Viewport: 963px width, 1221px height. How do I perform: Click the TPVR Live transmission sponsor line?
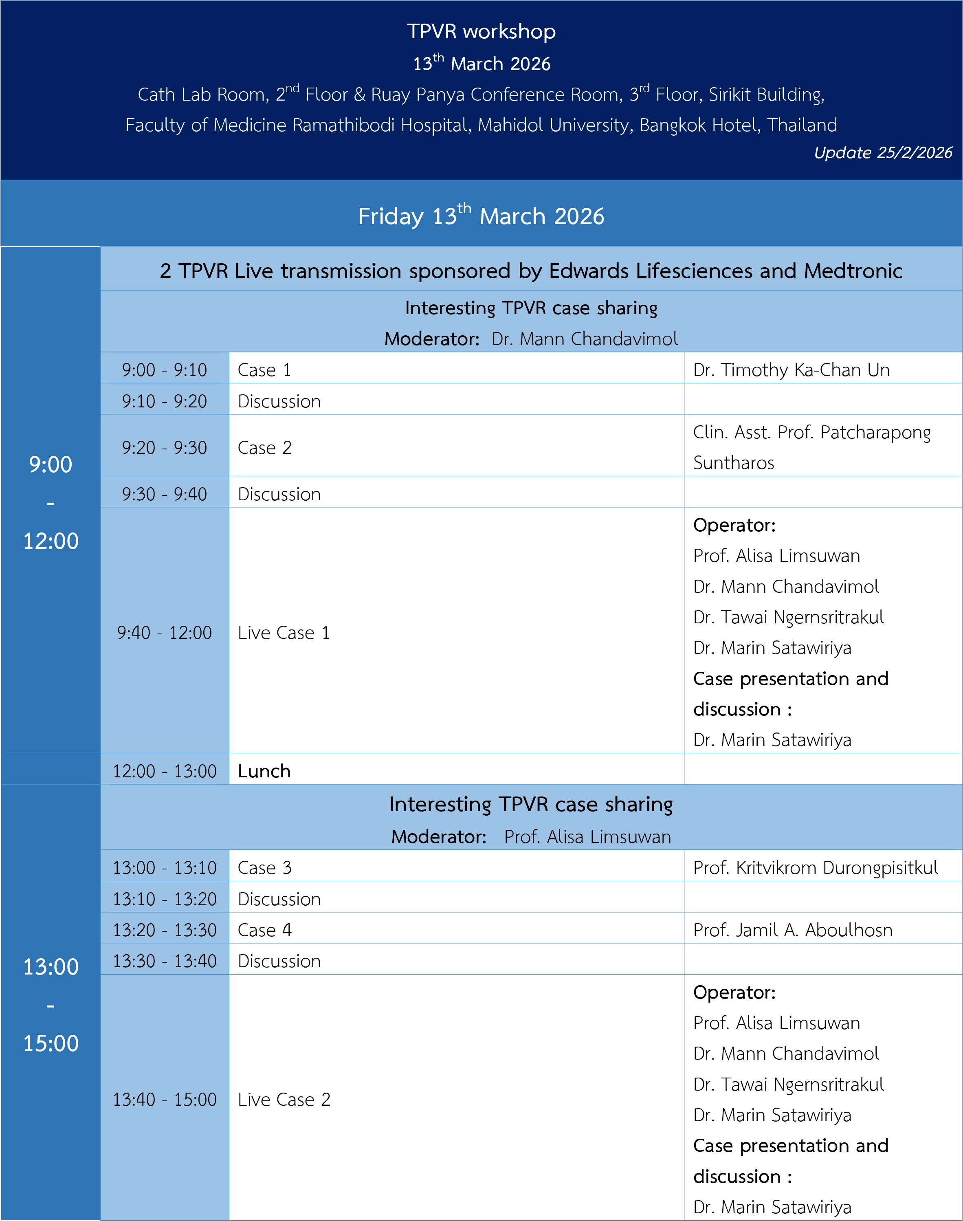[x=530, y=271]
